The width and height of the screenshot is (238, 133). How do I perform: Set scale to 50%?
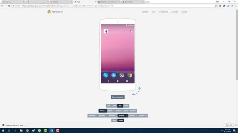pos(114,106)
